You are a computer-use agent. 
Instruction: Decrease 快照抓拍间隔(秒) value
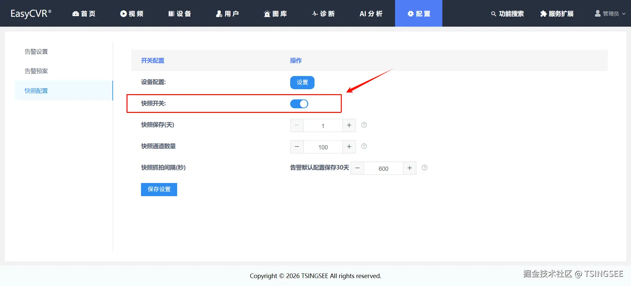(x=357, y=168)
